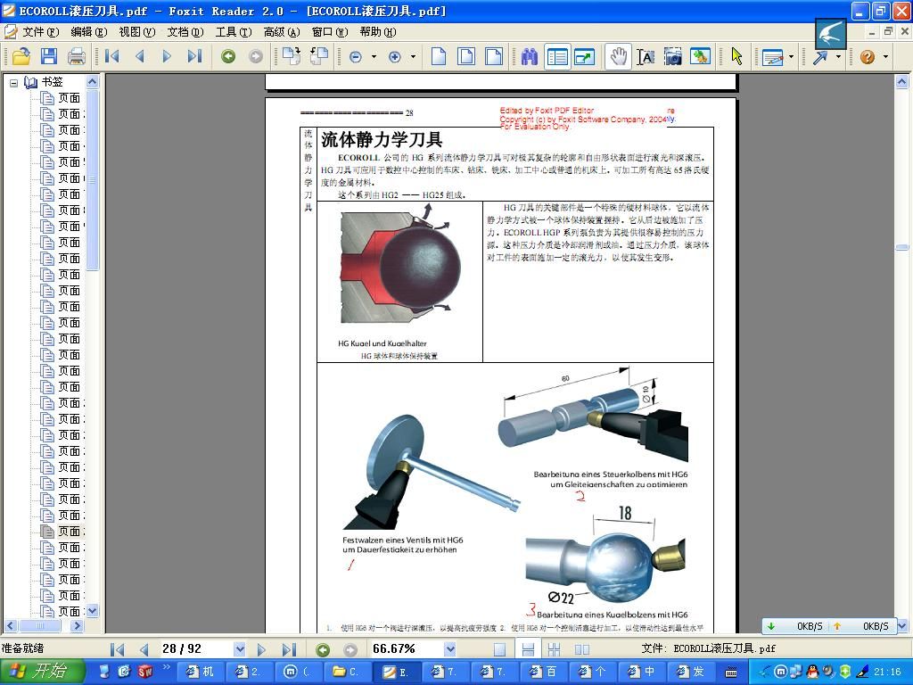
Task: Click the Print icon in toolbar
Action: coord(77,57)
